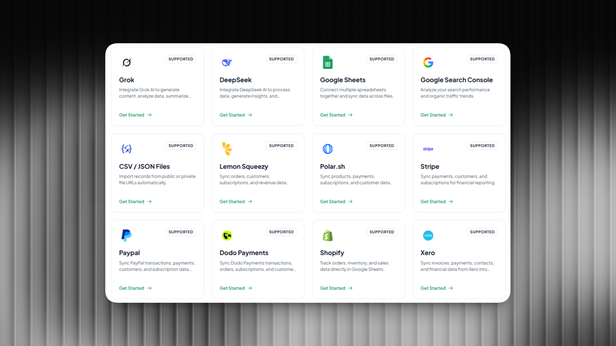
Task: Click the Stripe logo
Action: 428,149
